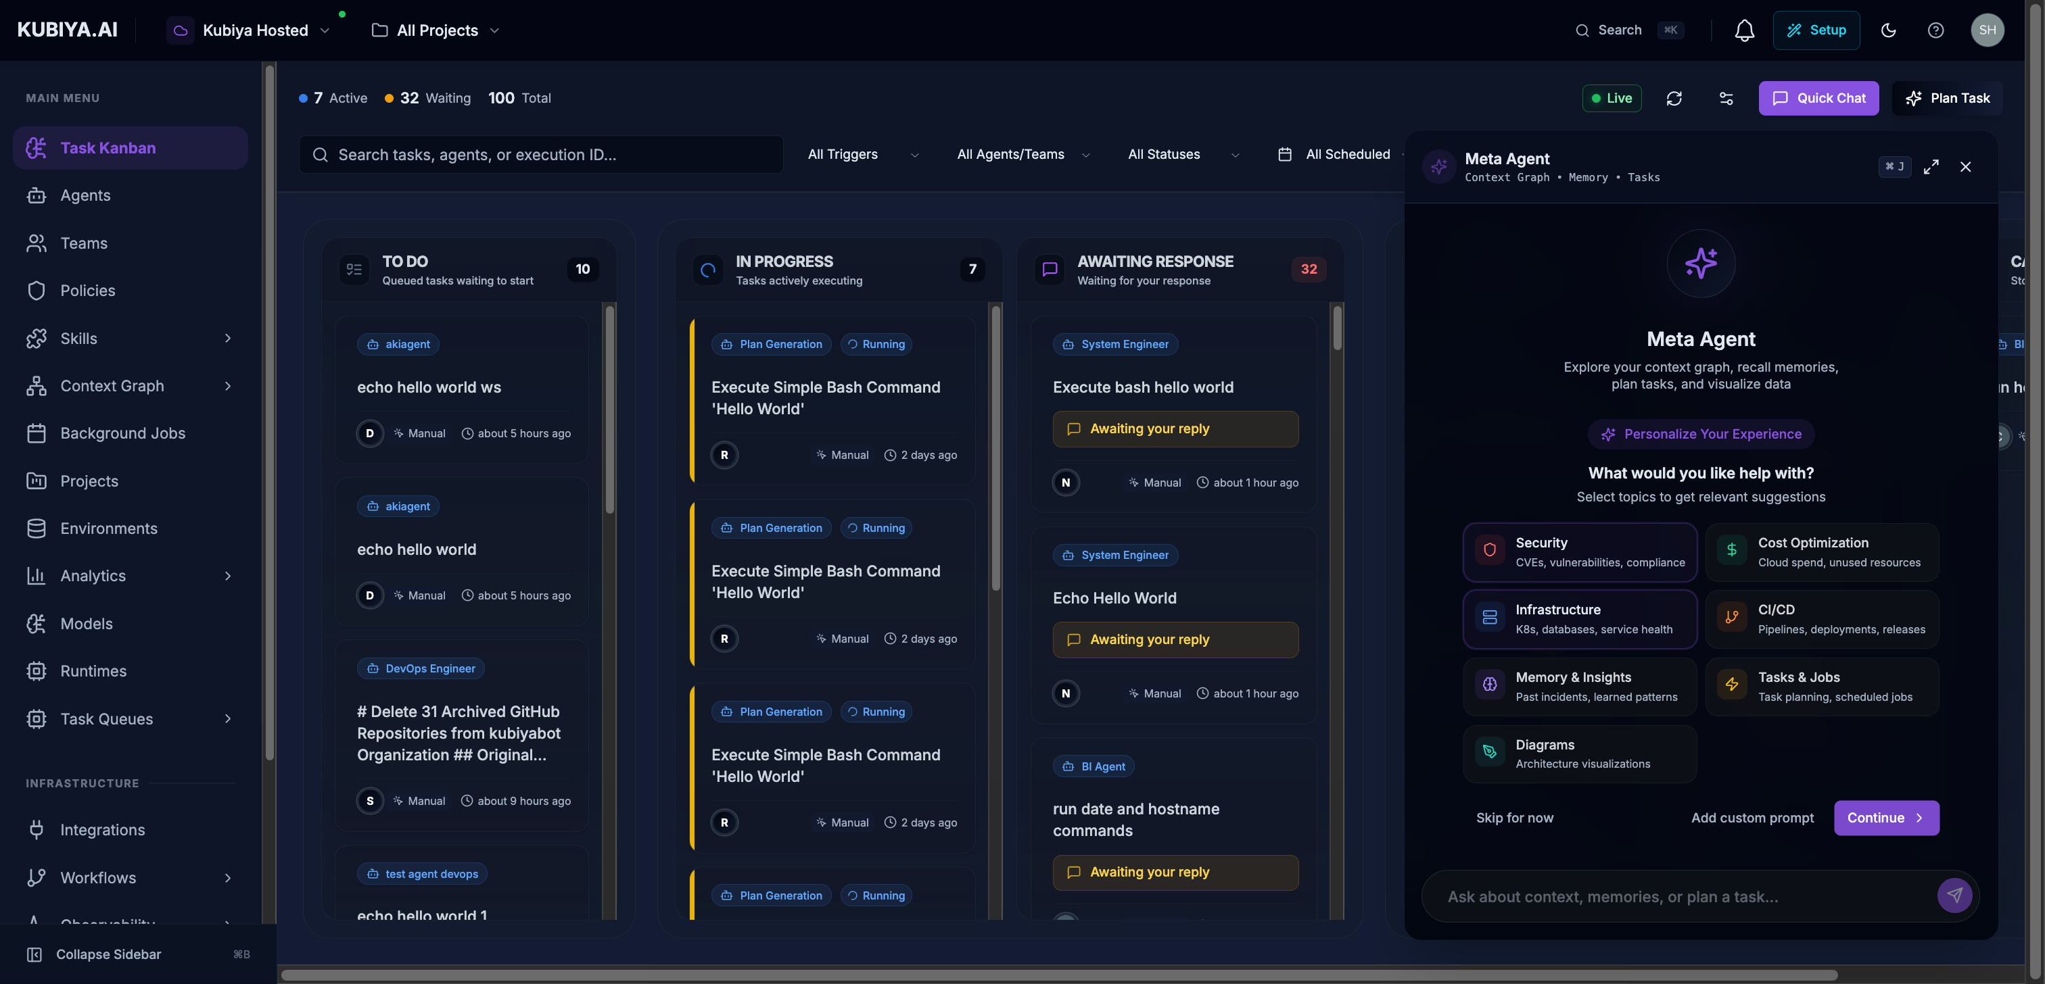2045x984 pixels.
Task: Select the Diagrams topic card
Action: pos(1580,753)
